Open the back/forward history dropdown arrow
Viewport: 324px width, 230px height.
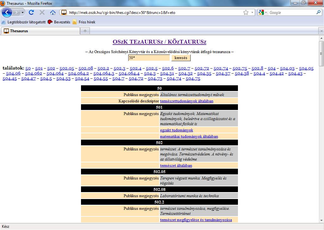point(22,13)
